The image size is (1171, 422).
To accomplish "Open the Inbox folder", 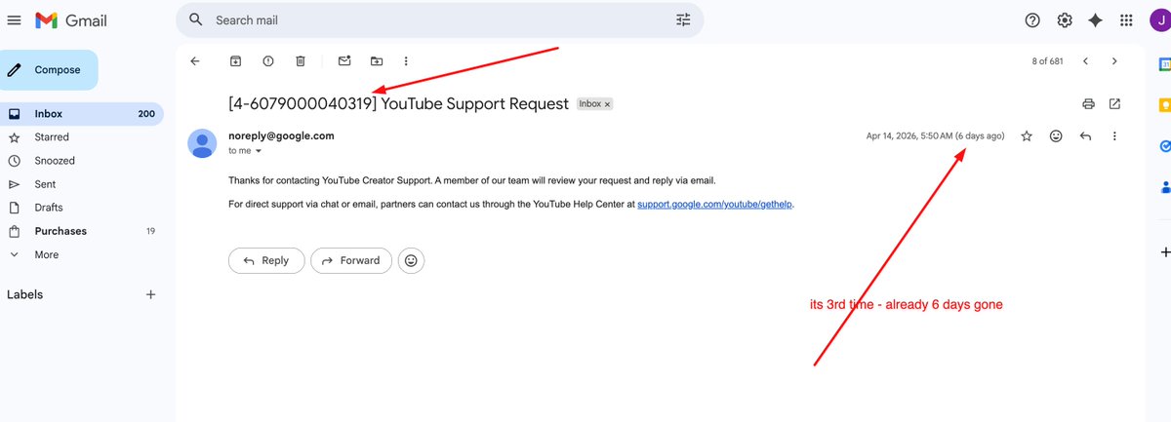I will 81,114.
